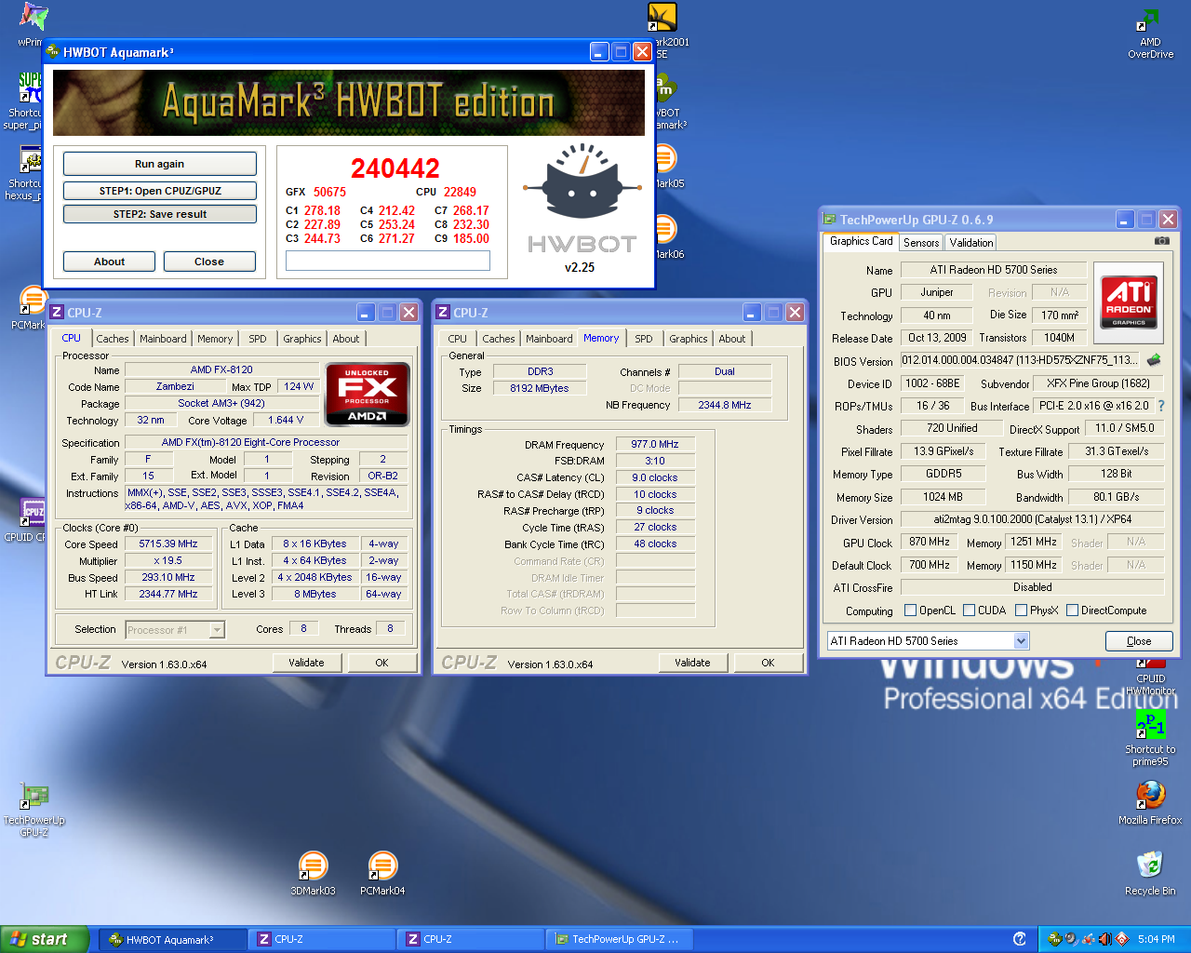
Task: Click the Aquamark total score 240442
Action: click(395, 168)
